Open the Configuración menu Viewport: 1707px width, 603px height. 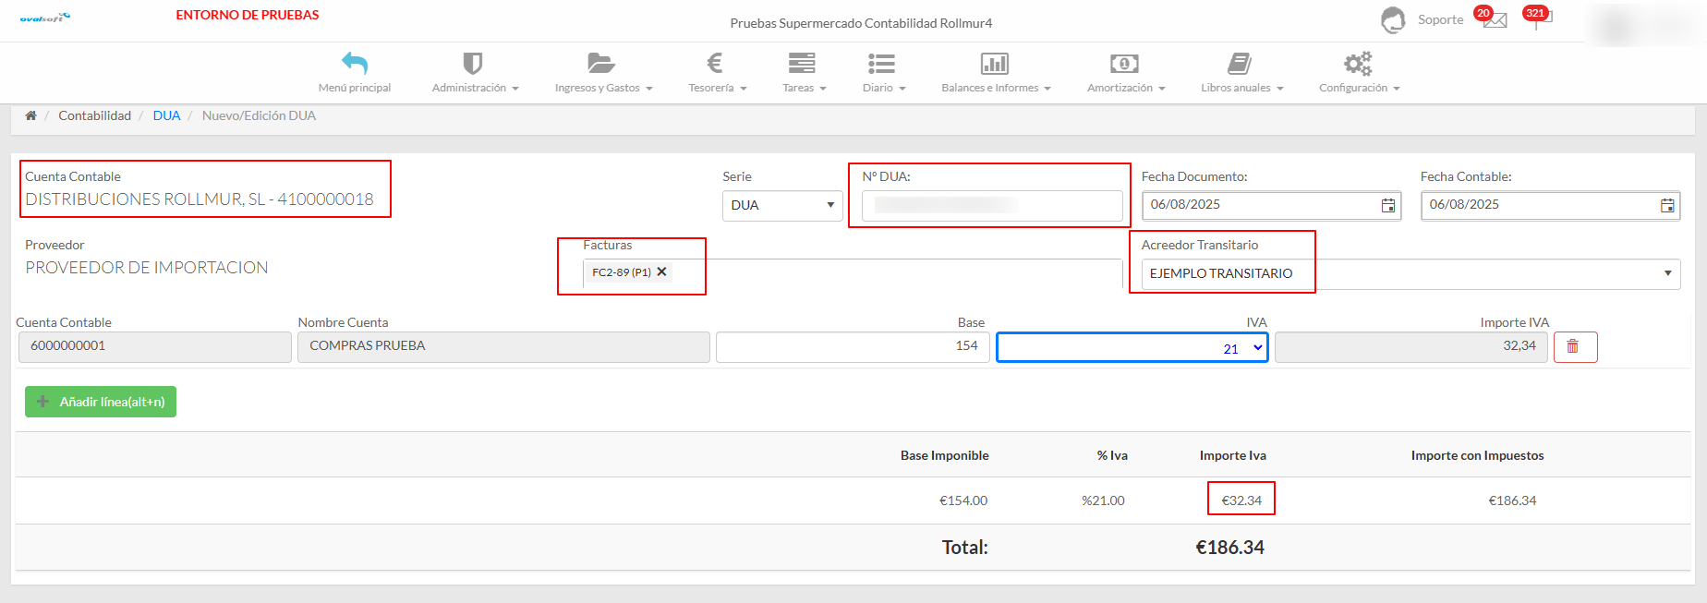tap(1358, 73)
